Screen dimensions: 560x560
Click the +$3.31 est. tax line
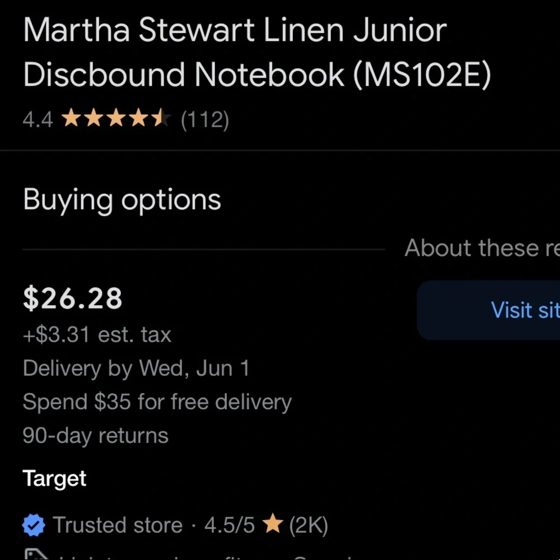[97, 335]
